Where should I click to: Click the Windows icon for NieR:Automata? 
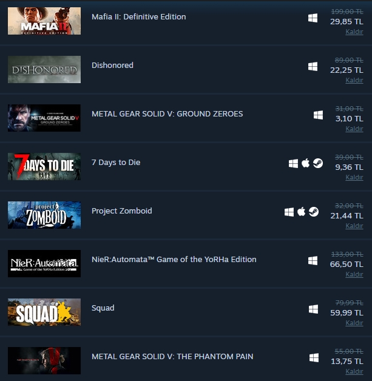pos(313,261)
